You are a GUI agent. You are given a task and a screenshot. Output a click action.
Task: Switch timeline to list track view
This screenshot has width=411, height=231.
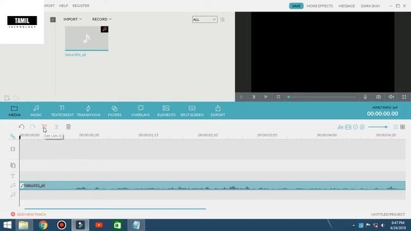pyautogui.click(x=396, y=127)
